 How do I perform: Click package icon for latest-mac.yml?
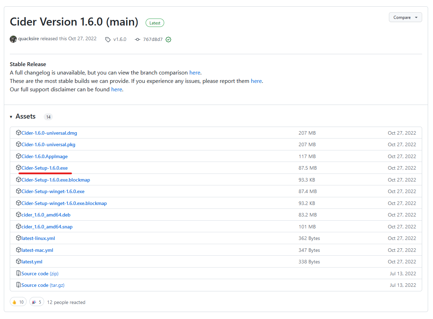pyautogui.click(x=19, y=250)
